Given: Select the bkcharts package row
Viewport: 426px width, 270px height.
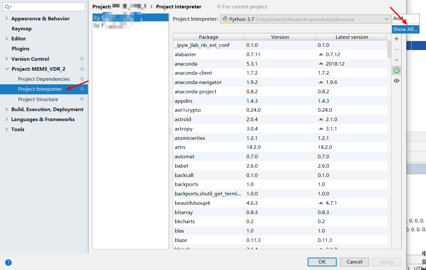Looking at the screenshot, I should point(280,221).
